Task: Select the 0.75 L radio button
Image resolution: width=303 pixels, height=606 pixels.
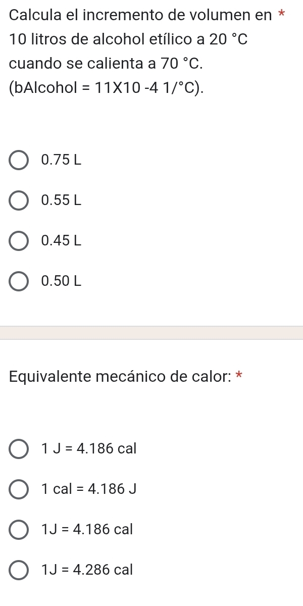Action: click(x=19, y=161)
